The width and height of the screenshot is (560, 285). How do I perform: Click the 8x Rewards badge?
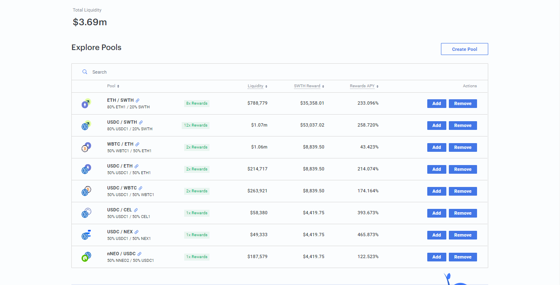(197, 103)
